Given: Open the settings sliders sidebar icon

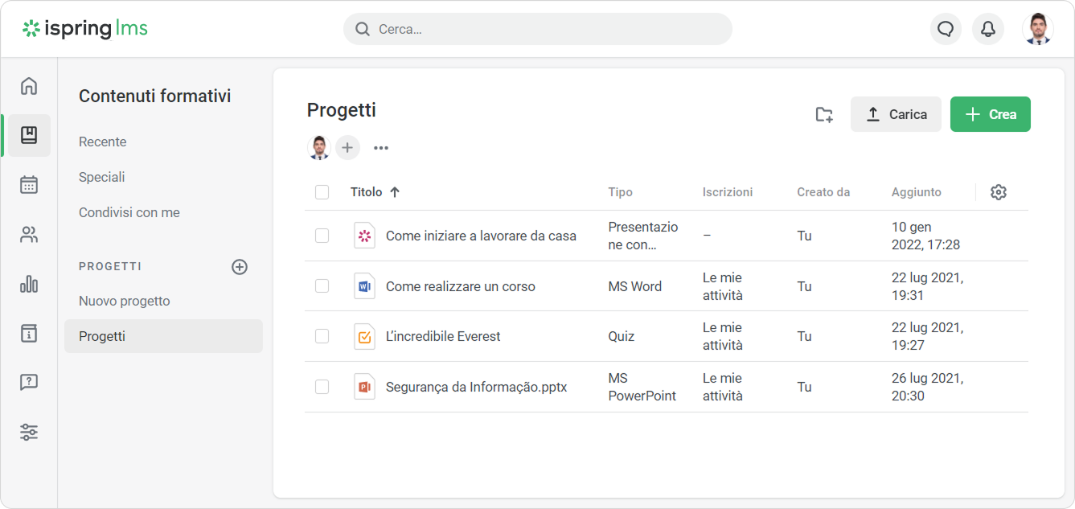Looking at the screenshot, I should tap(29, 432).
